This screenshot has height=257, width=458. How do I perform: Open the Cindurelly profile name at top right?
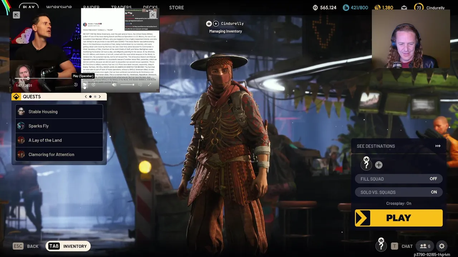tap(435, 8)
